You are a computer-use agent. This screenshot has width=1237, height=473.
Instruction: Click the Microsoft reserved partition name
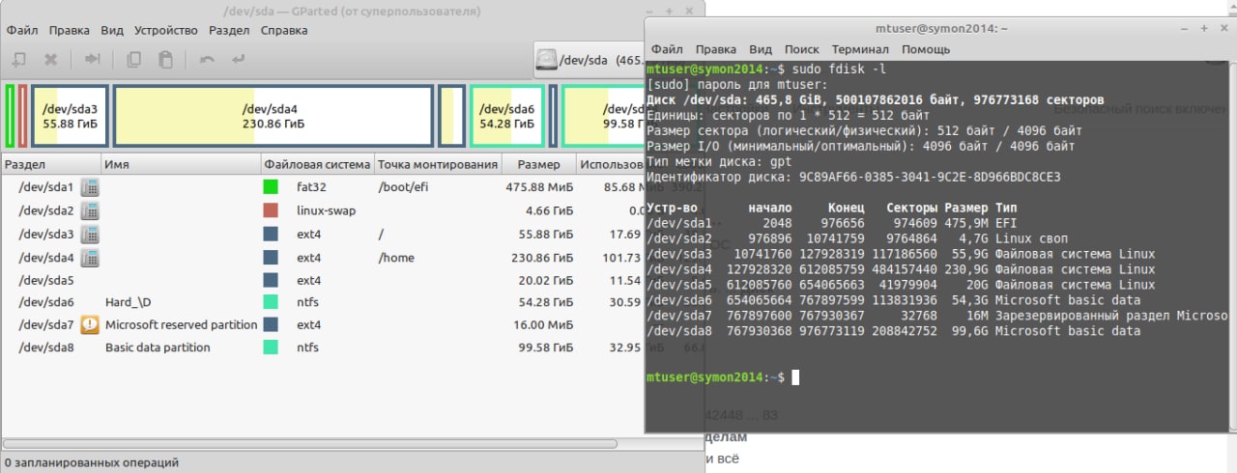(x=181, y=324)
